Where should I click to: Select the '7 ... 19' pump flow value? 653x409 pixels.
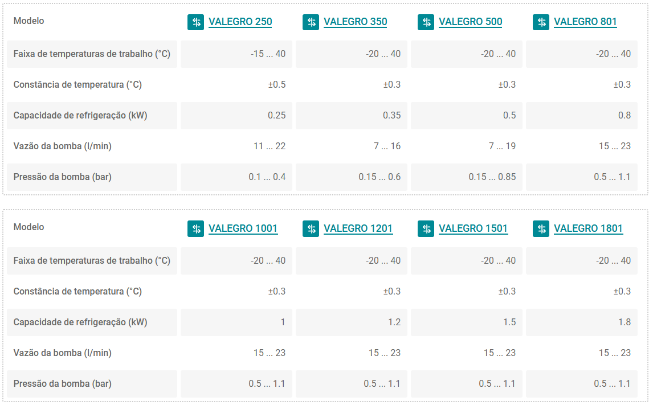(x=502, y=146)
